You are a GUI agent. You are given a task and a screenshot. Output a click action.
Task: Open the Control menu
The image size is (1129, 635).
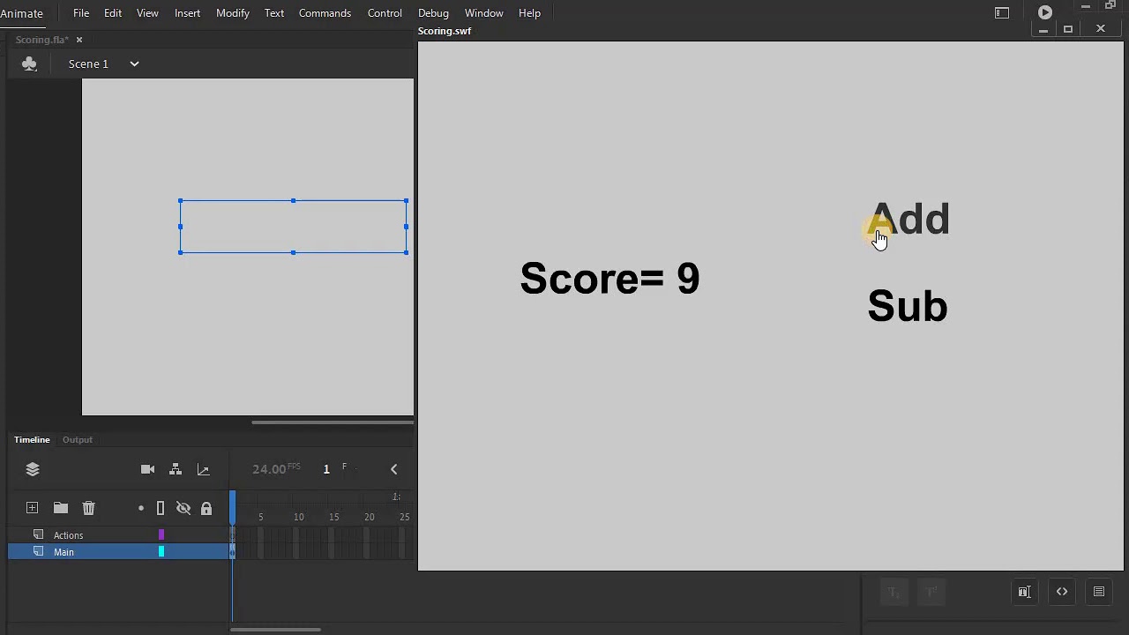385,13
